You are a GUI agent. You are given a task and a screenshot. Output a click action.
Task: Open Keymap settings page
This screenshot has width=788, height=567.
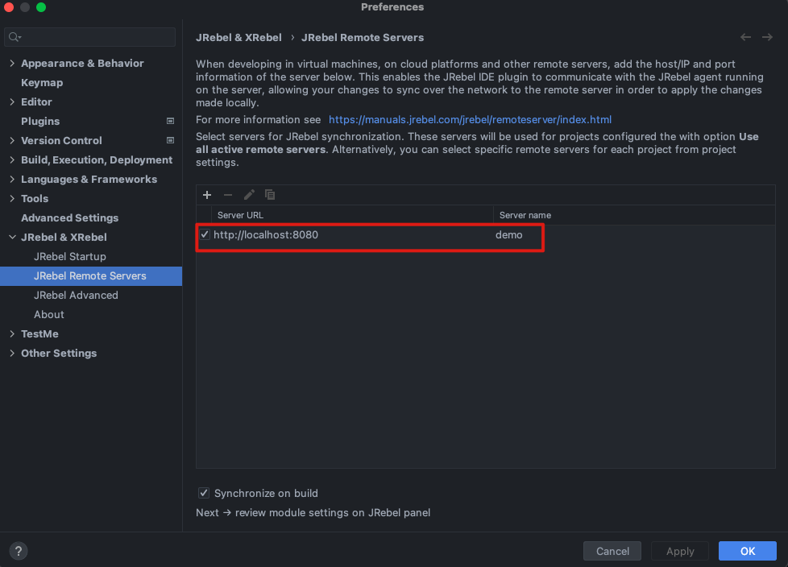[x=42, y=83]
